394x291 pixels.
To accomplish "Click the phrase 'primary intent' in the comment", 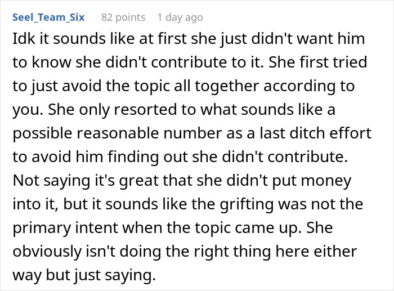I will point(65,227).
